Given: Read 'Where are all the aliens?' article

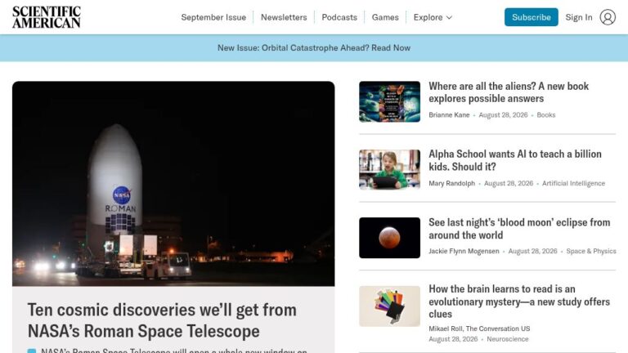Looking at the screenshot, I should [509, 92].
